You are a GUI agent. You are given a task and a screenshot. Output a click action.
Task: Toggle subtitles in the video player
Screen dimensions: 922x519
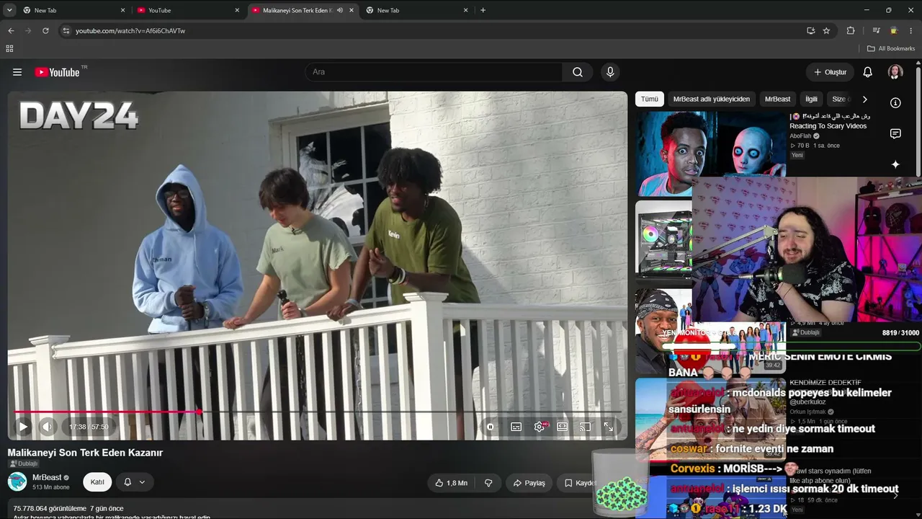tap(516, 427)
